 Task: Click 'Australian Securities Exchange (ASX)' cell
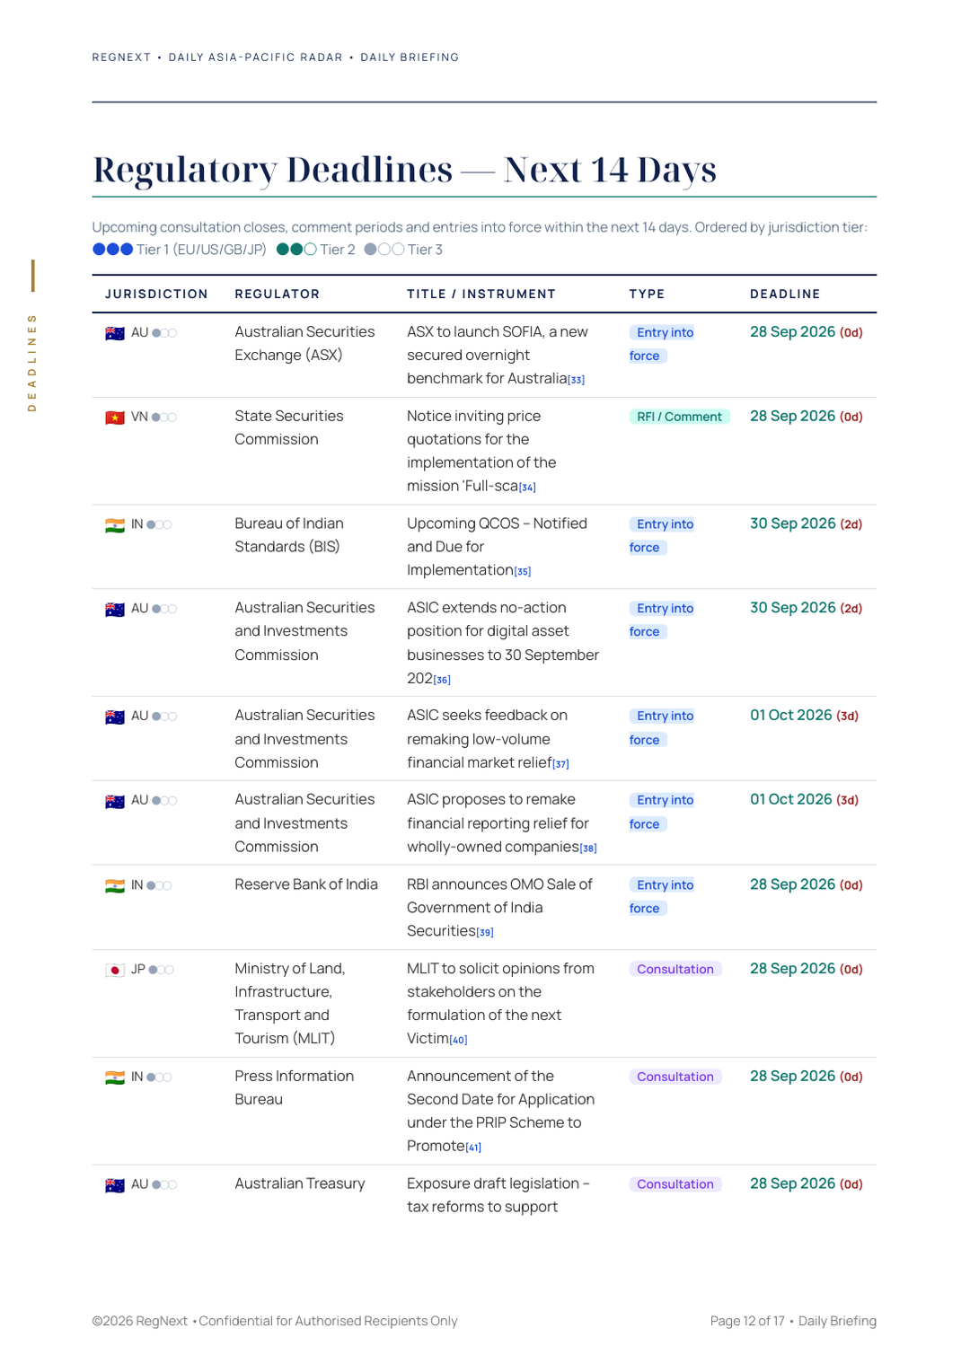[304, 343]
